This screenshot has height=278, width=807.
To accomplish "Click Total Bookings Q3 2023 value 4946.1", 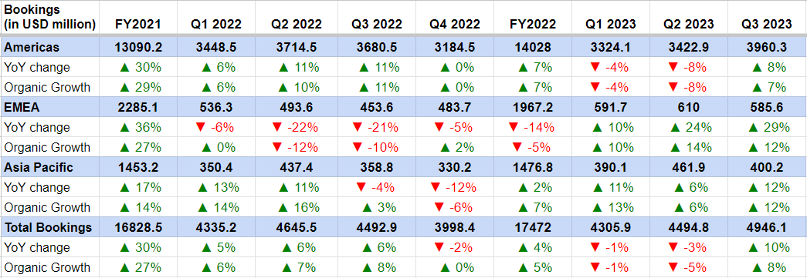I will coord(767,227).
